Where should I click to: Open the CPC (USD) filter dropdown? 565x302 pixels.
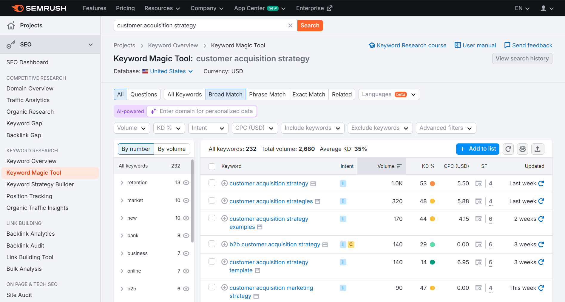coord(255,128)
